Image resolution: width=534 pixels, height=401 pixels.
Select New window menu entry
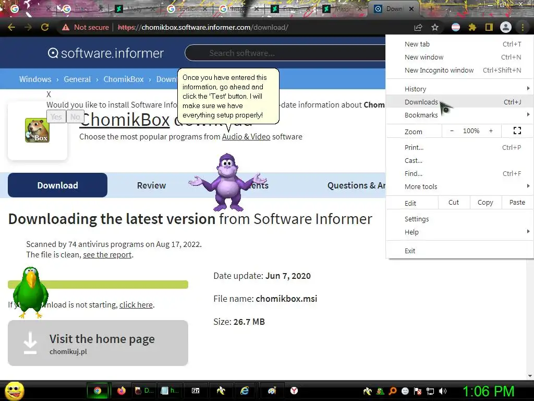(460, 57)
